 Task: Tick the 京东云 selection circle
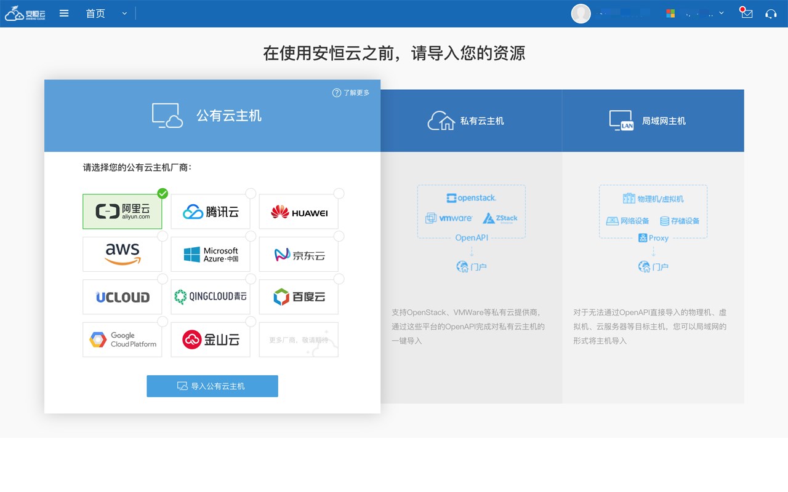click(x=339, y=236)
